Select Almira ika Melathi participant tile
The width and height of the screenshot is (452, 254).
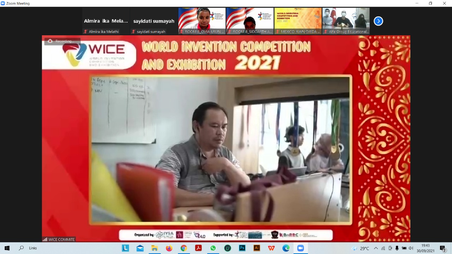click(106, 21)
